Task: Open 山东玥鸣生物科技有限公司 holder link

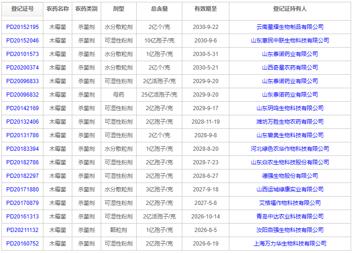Action: 290,108
